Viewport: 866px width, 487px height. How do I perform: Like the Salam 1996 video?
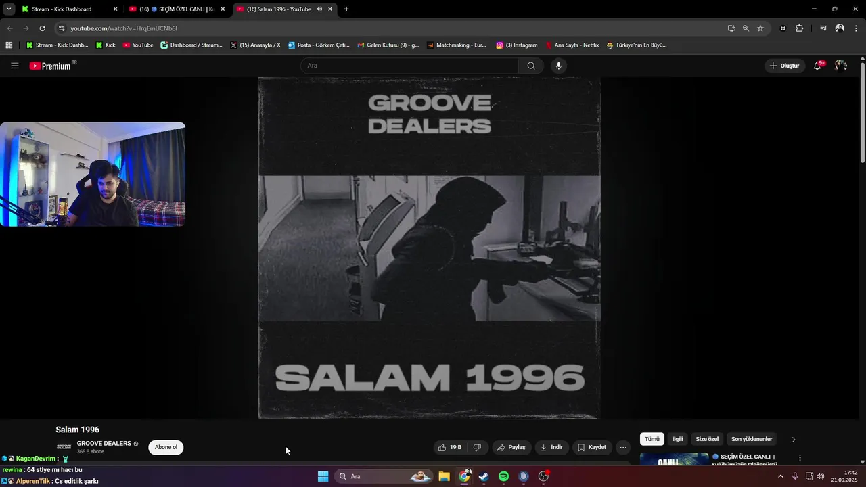[451, 447]
